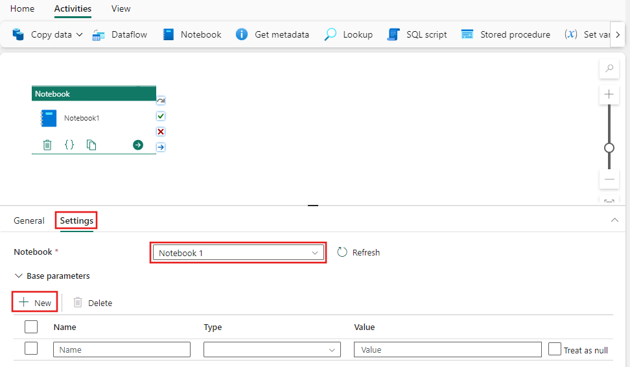Collapse the Base parameters section
This screenshot has width=630, height=367.
pyautogui.click(x=52, y=276)
